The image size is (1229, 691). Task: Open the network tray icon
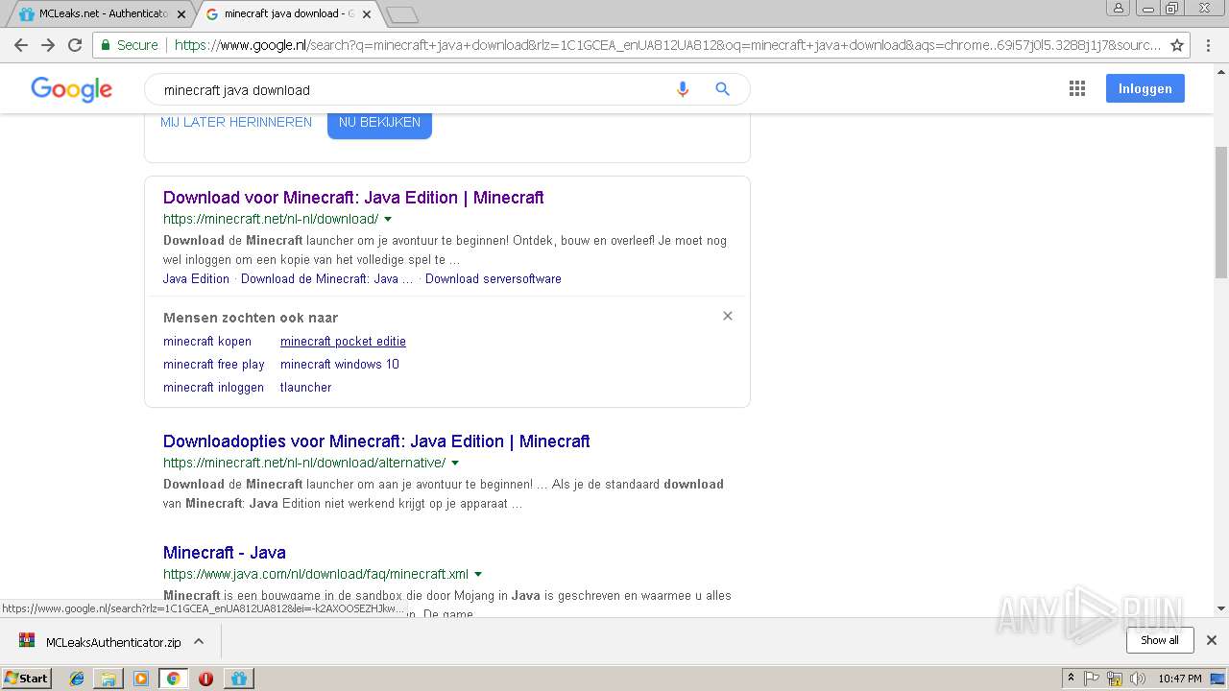1115,679
